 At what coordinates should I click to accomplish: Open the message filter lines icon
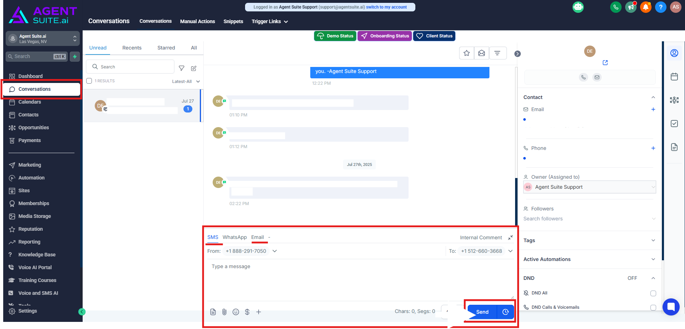pos(498,53)
